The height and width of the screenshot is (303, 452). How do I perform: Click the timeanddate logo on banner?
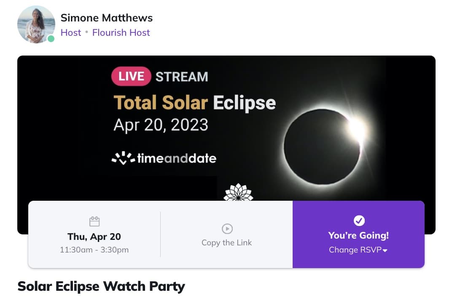pos(164,158)
